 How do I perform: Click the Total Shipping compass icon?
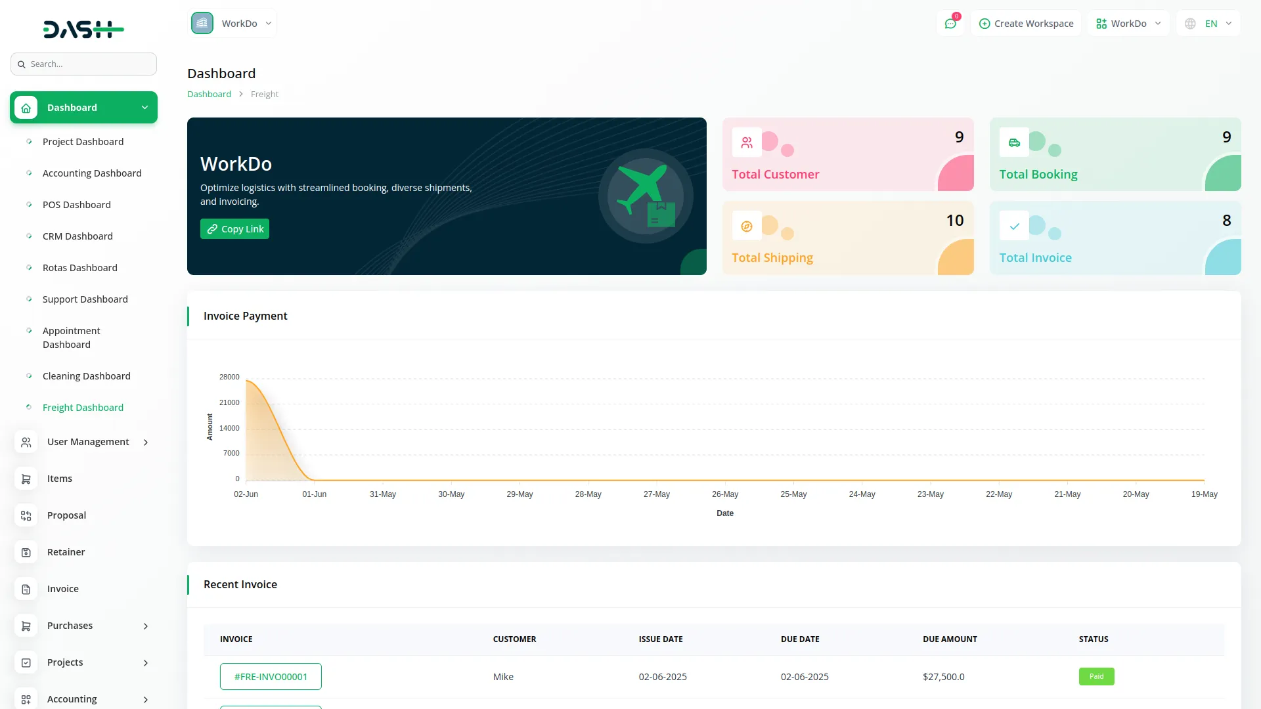click(747, 226)
